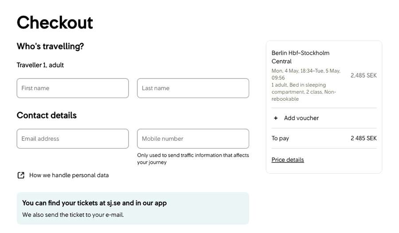Click the external link icon beside personal data
Screen dimensions: 399x233
pos(21,175)
